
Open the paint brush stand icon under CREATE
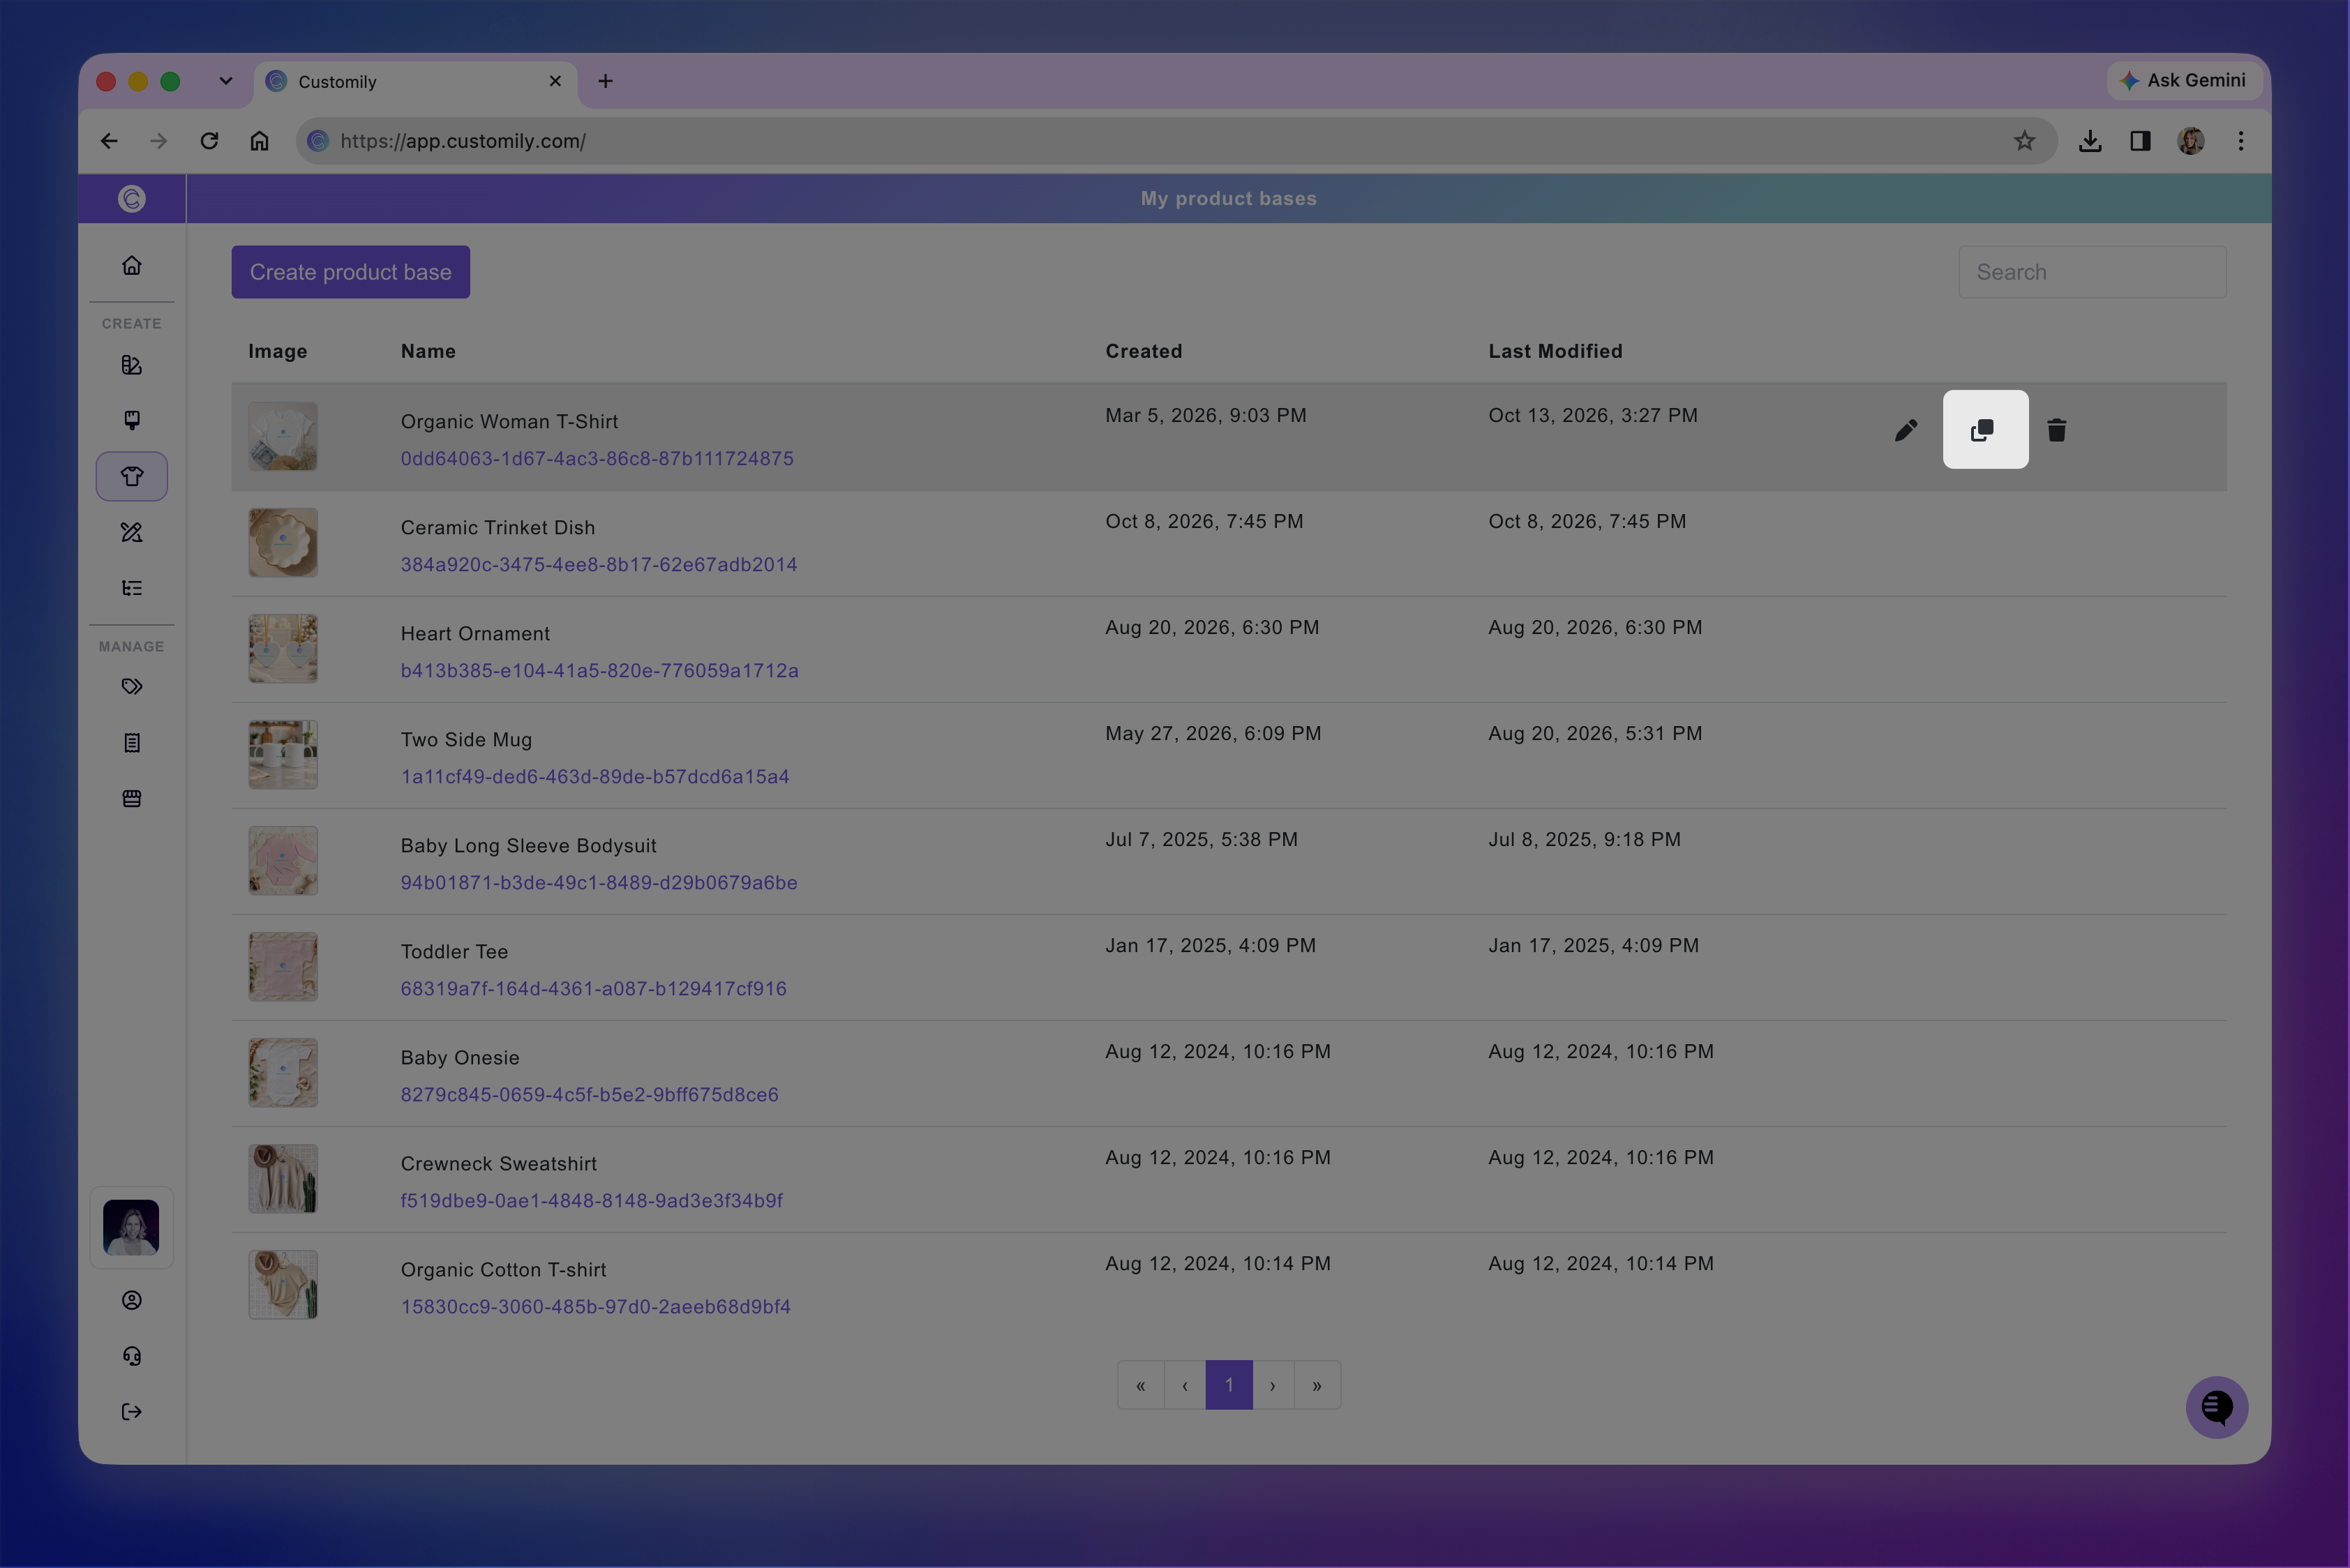[132, 420]
